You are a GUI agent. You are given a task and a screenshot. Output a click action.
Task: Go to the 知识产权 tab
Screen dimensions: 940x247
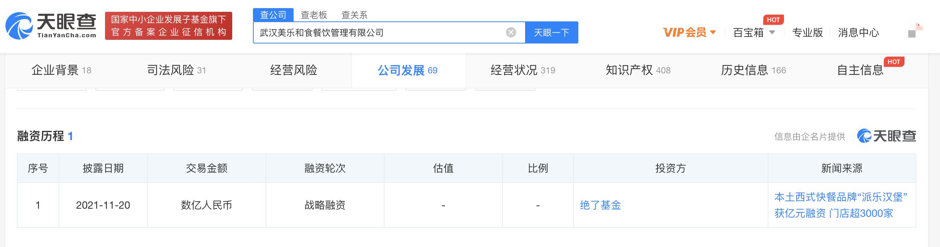638,70
